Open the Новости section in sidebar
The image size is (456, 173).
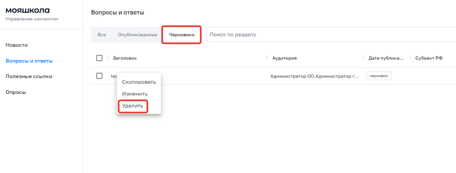coord(16,45)
